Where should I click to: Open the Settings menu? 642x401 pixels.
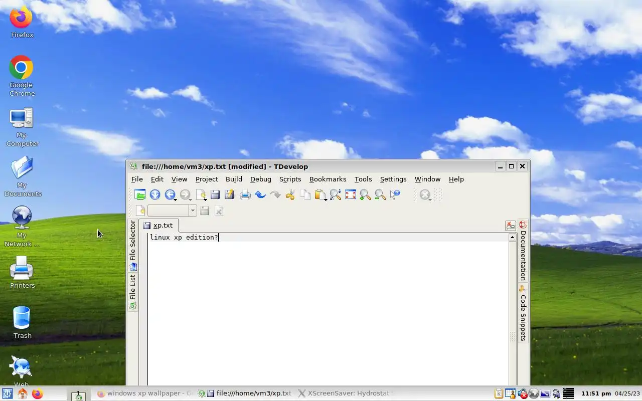tap(393, 179)
